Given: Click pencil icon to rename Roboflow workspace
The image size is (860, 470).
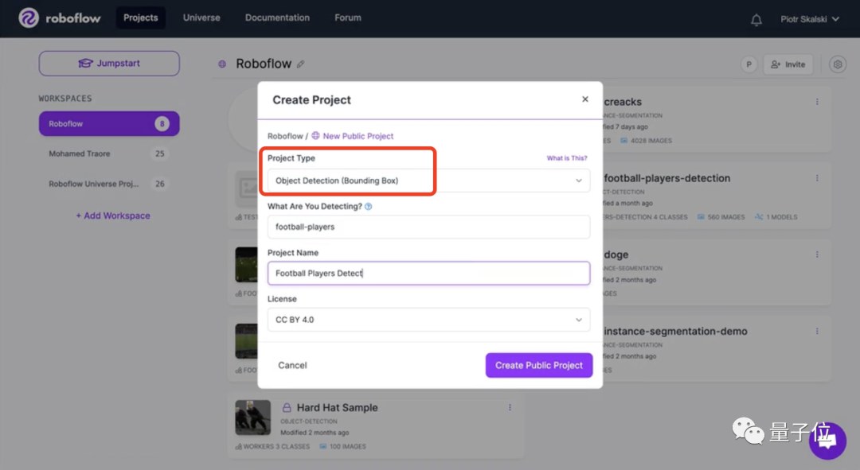Looking at the screenshot, I should [300, 64].
